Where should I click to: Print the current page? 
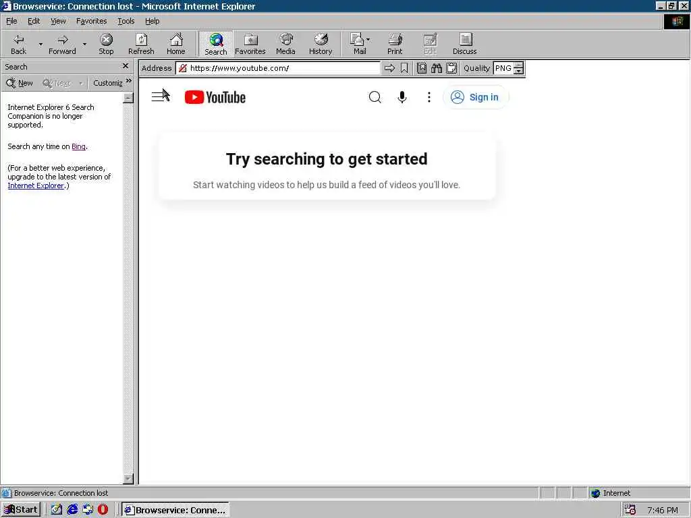[x=395, y=44]
